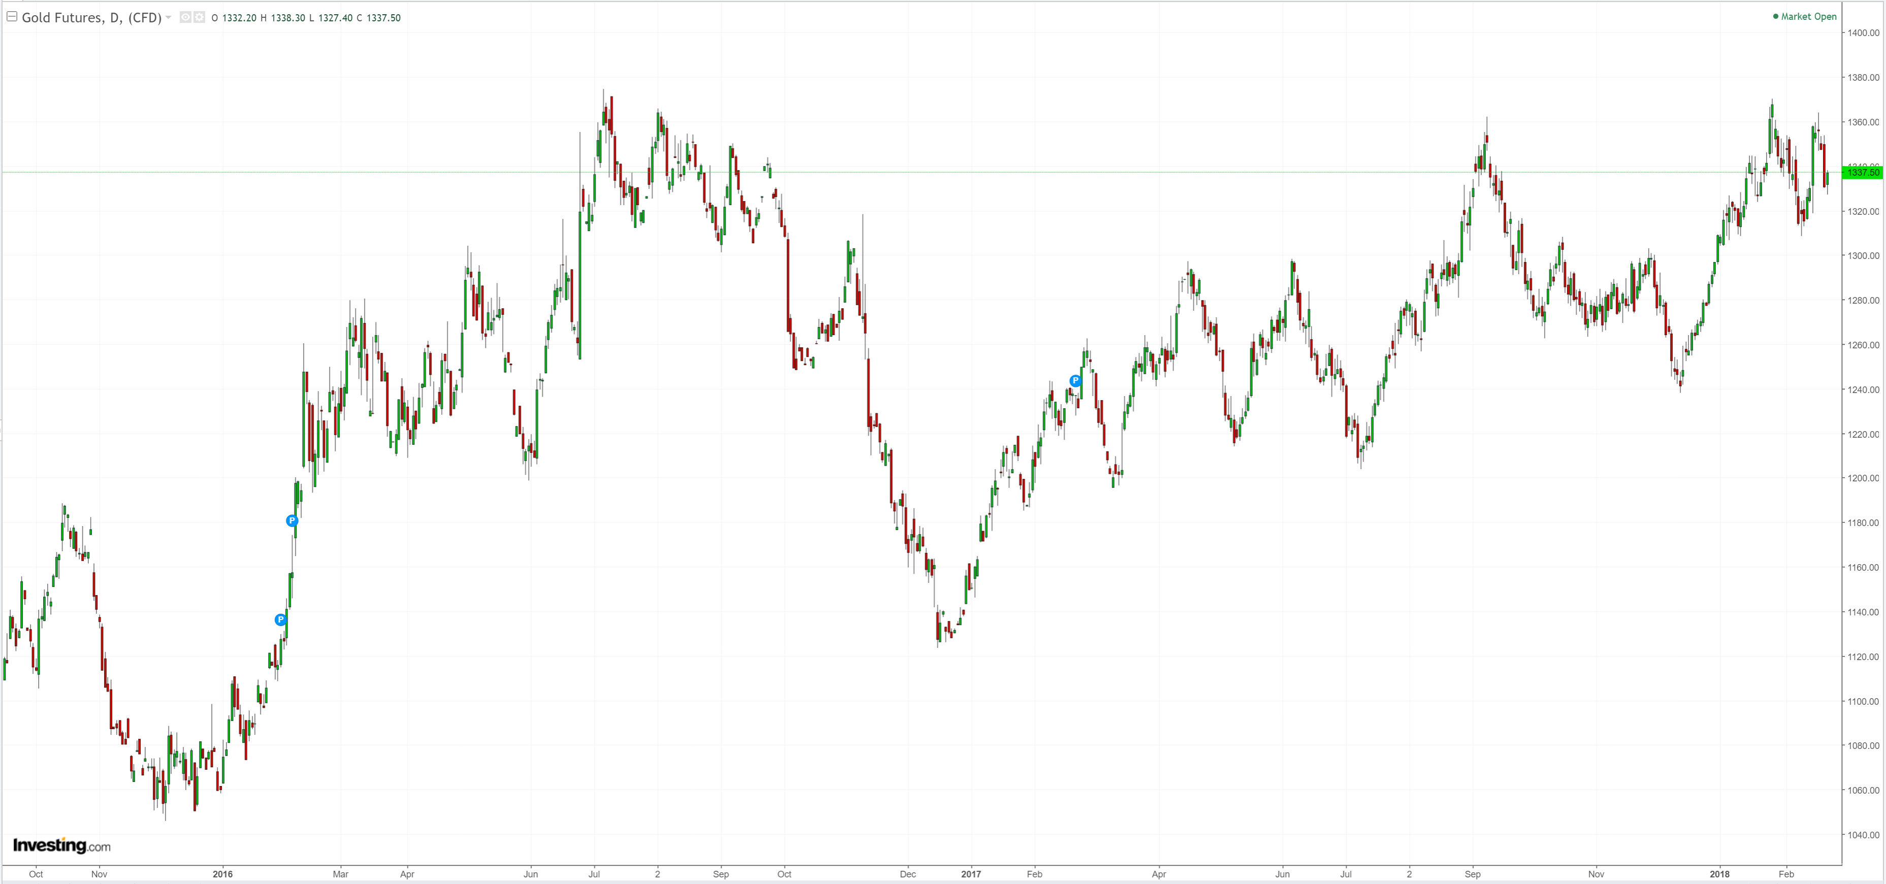The width and height of the screenshot is (1886, 884).
Task: Collapse the chart legend with minus box
Action: [12, 16]
